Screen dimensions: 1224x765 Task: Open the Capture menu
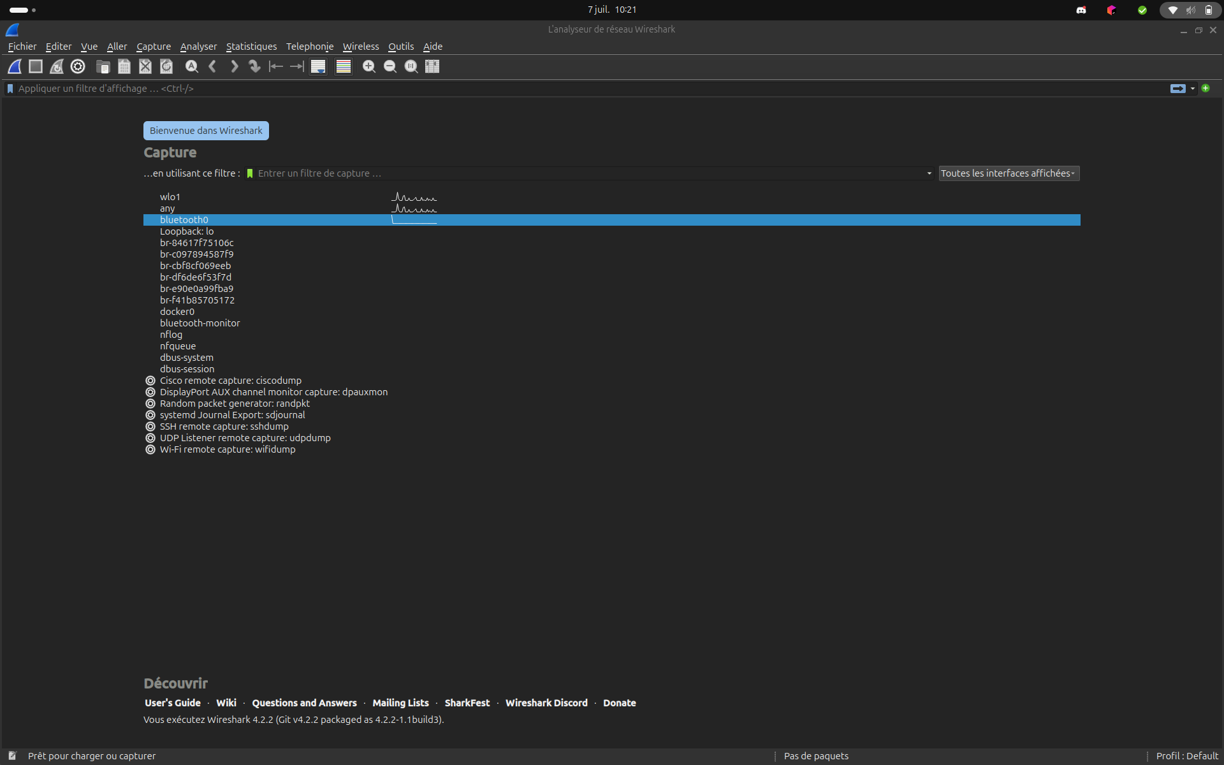point(154,47)
